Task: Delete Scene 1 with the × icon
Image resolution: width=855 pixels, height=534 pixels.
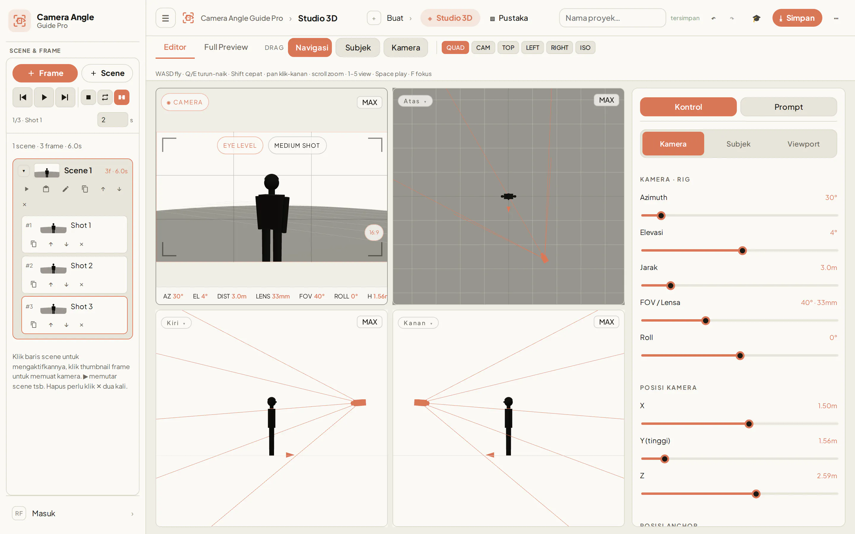Action: pos(24,204)
